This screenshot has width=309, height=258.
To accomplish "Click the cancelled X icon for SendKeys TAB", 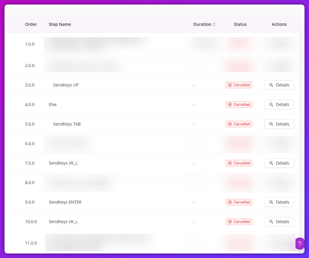I will click(x=230, y=124).
